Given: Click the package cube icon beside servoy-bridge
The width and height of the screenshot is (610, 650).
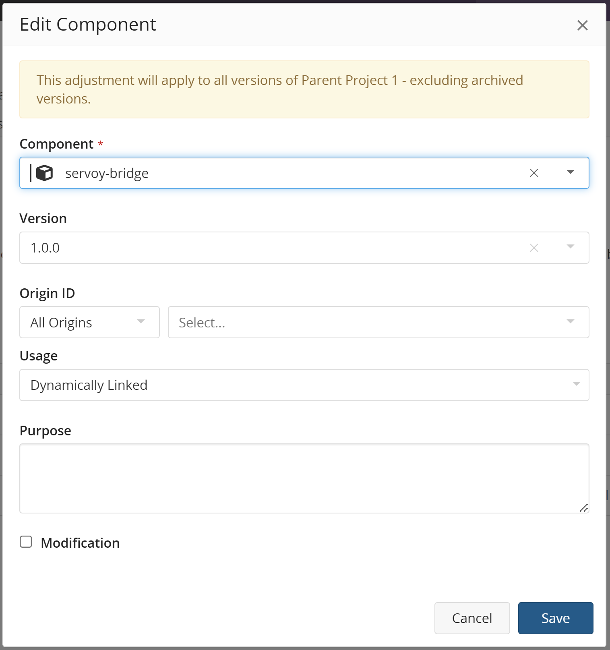Looking at the screenshot, I should tap(44, 173).
